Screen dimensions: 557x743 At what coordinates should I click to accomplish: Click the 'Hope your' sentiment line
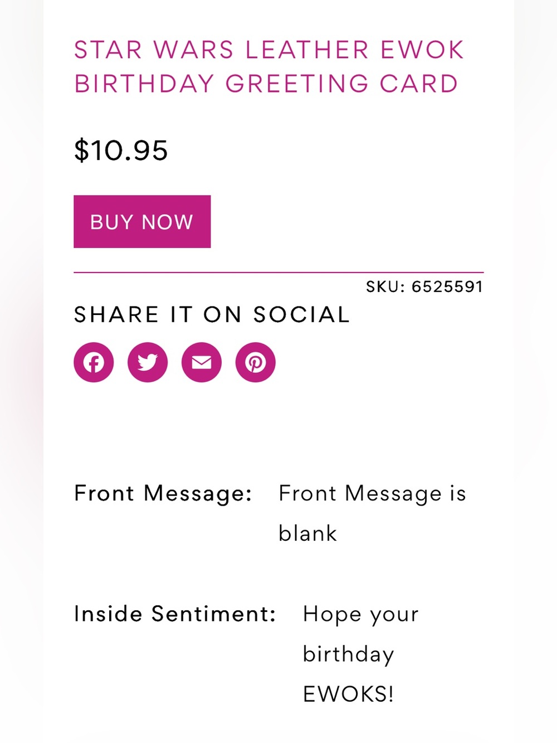tap(360, 615)
